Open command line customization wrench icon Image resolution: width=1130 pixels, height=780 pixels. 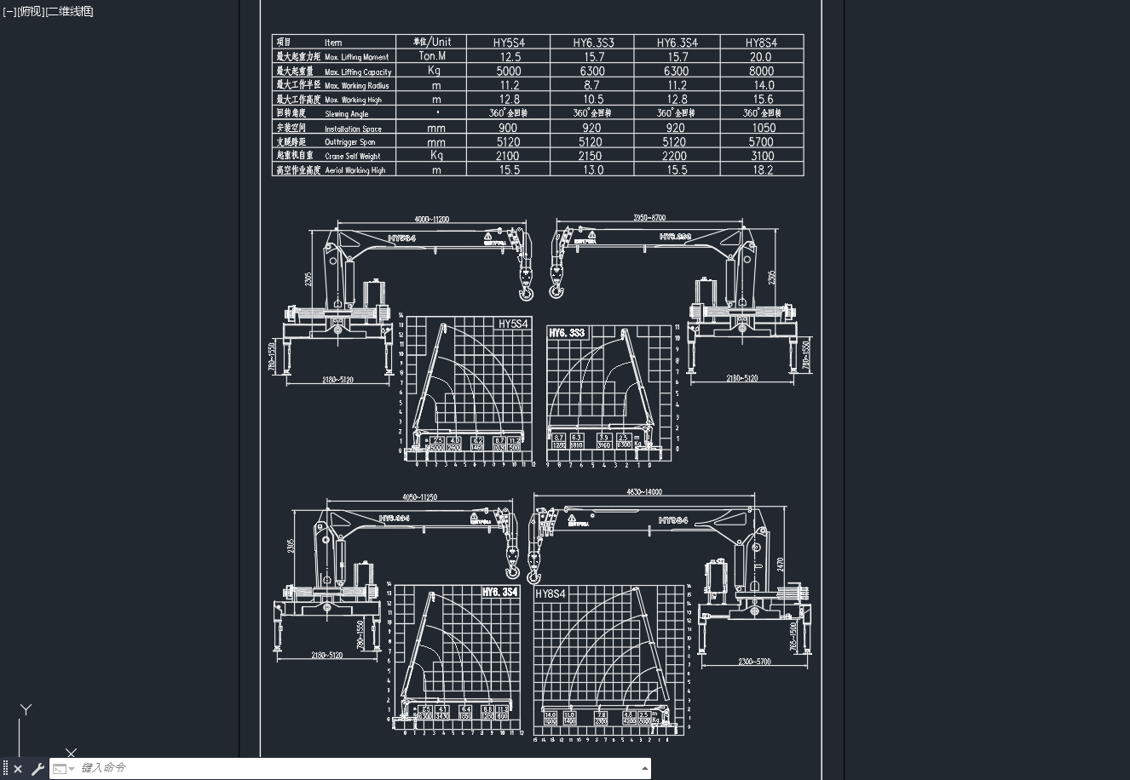tap(37, 769)
